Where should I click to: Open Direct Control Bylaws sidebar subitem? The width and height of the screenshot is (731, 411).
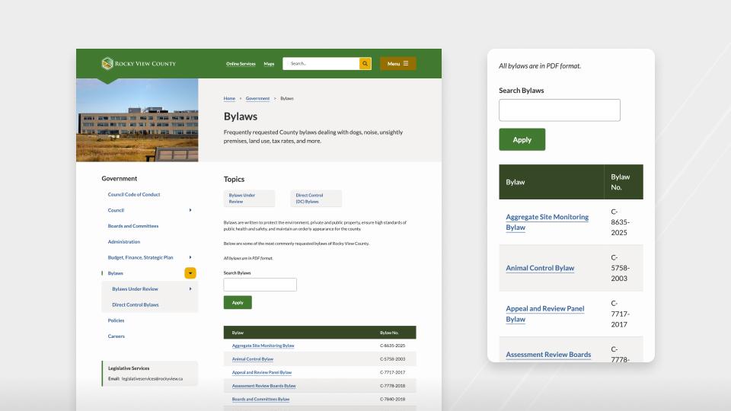pos(136,304)
